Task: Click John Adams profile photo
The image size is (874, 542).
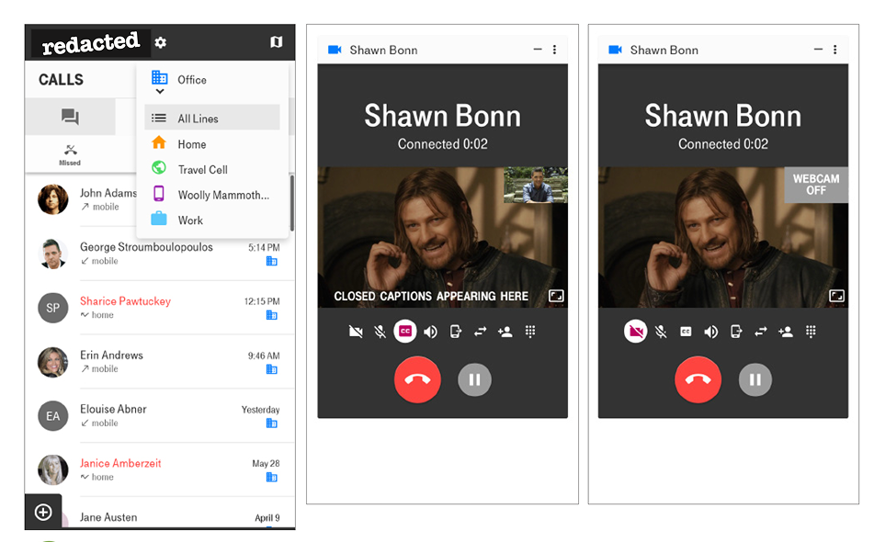Action: pos(53,199)
